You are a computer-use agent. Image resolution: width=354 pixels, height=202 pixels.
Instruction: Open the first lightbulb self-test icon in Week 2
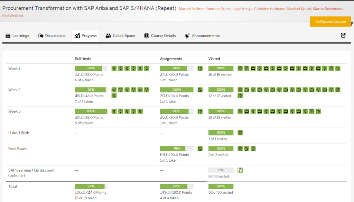click(x=114, y=90)
